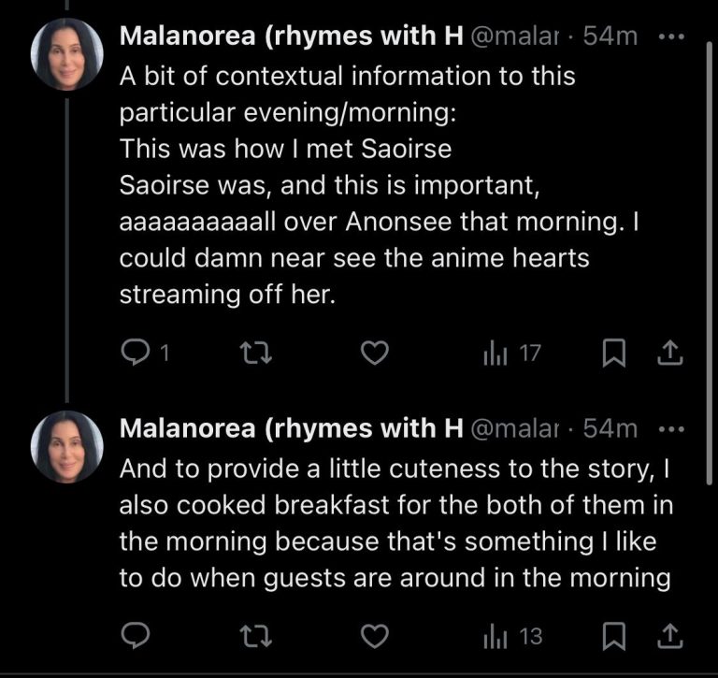
Task: Bookmark the first tweet about Saoirse
Action: coord(612,353)
